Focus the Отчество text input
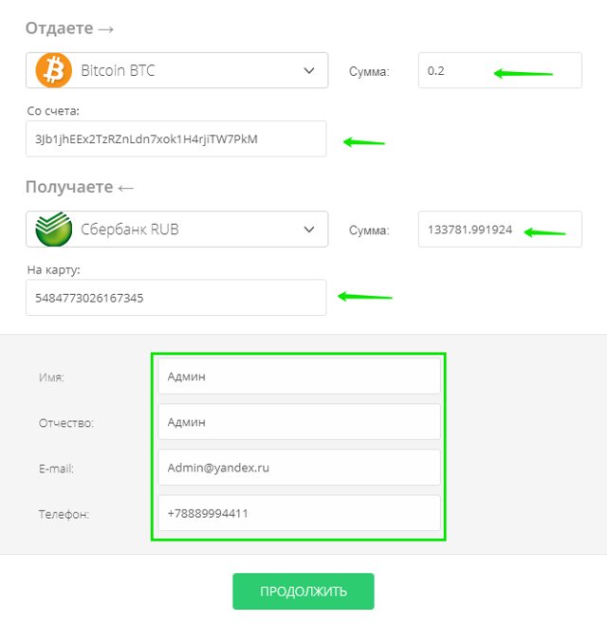The image size is (607, 627). coord(299,422)
